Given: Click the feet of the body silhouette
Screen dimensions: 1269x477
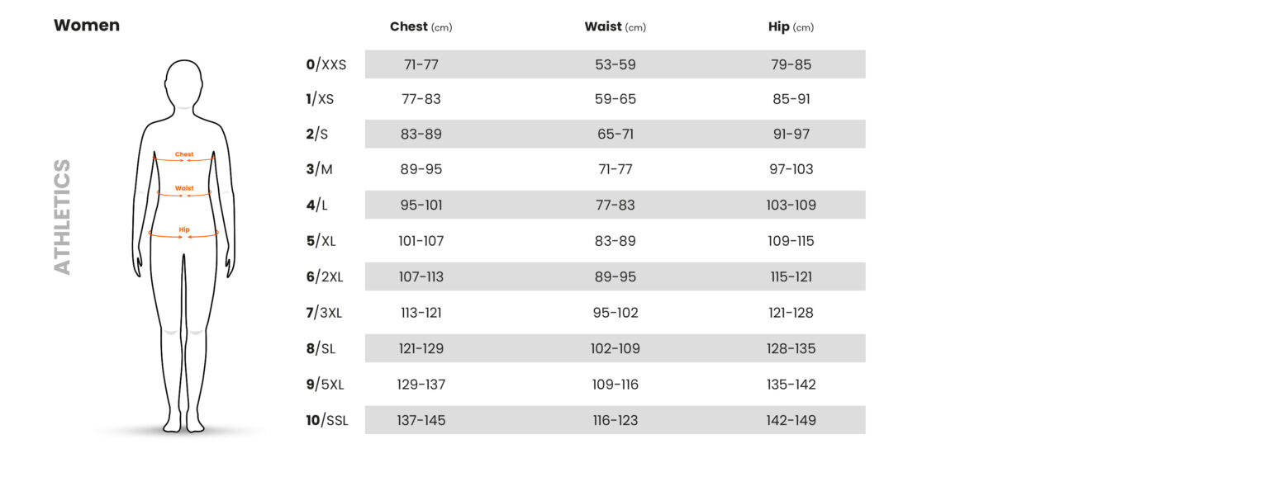Looking at the screenshot, I should point(183,423).
